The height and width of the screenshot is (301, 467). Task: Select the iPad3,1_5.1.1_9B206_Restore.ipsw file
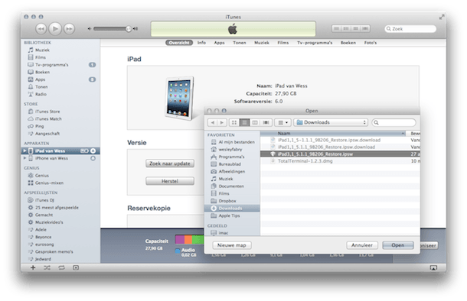[340, 154]
